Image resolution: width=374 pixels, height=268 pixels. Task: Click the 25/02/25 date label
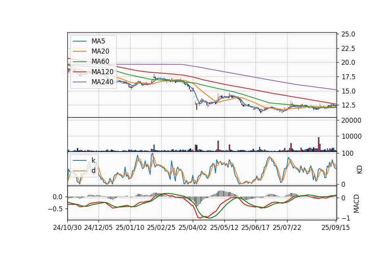(x=161, y=228)
